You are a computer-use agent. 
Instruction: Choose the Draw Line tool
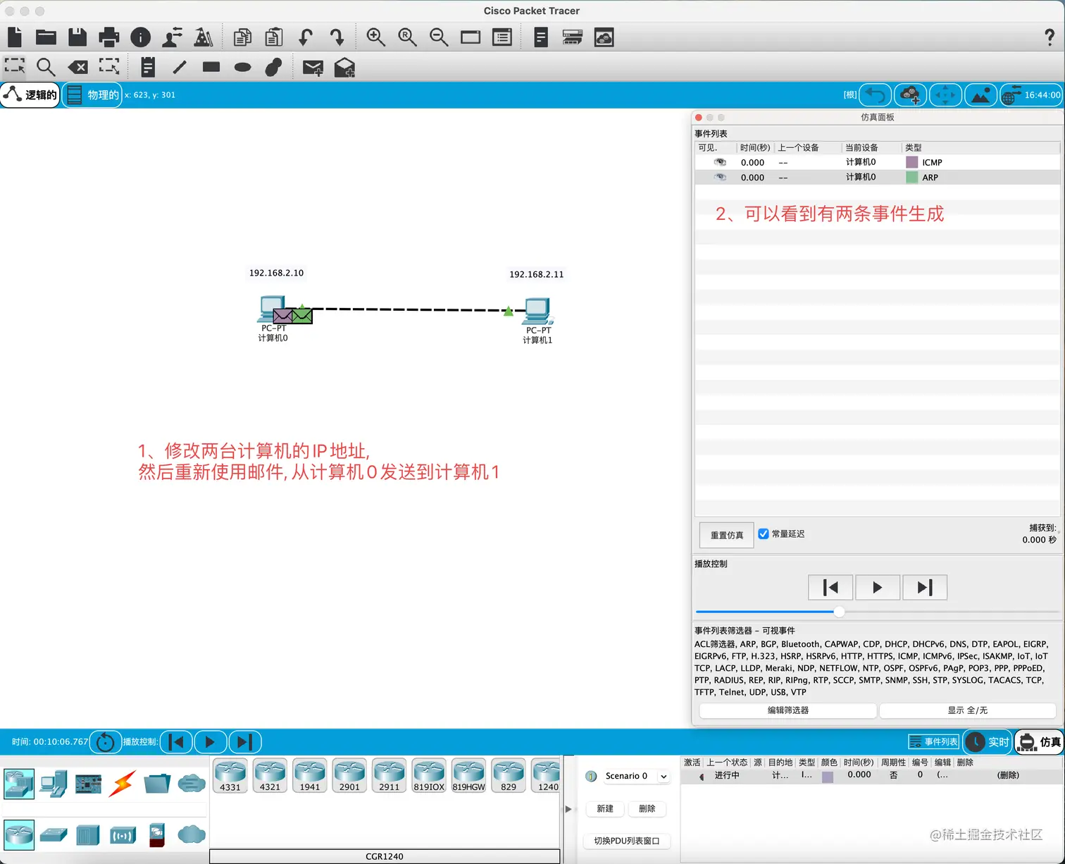point(180,67)
